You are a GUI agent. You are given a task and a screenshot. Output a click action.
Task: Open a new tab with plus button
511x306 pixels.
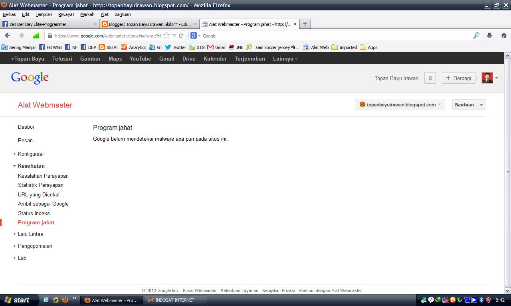[x=305, y=24]
